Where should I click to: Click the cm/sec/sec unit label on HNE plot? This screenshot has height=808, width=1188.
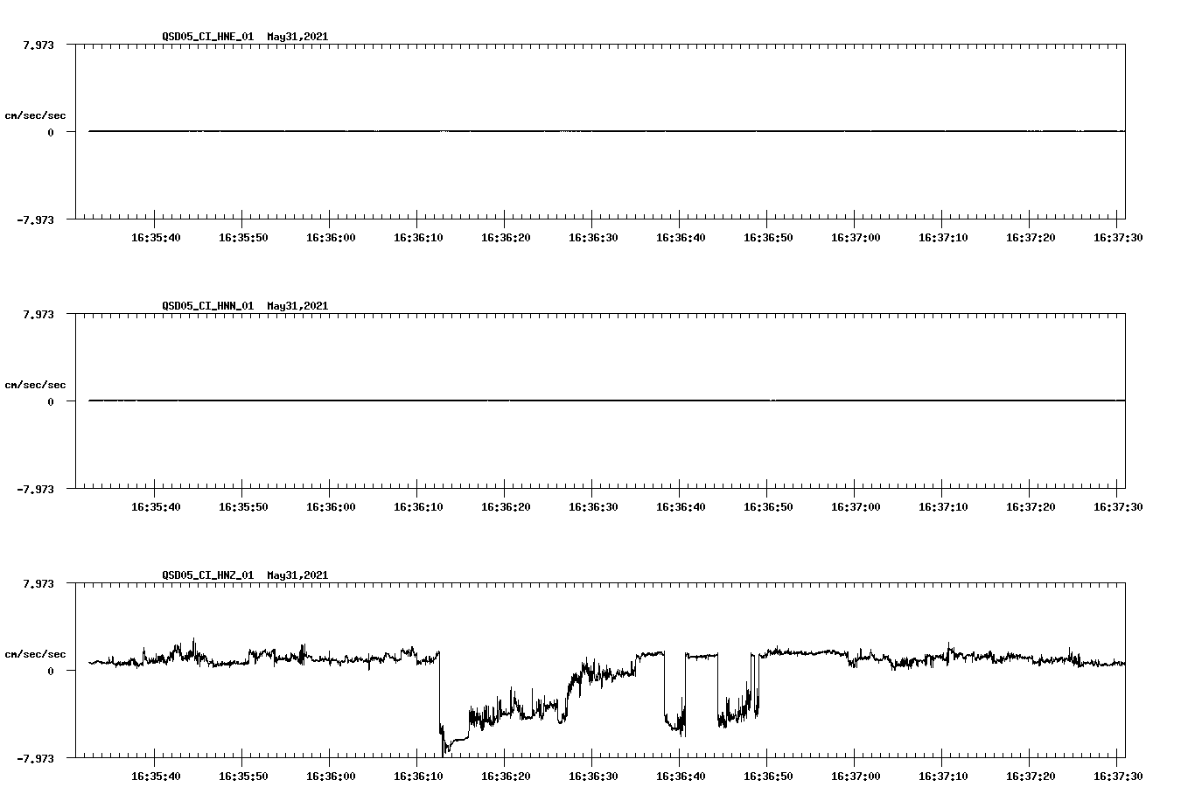click(35, 115)
